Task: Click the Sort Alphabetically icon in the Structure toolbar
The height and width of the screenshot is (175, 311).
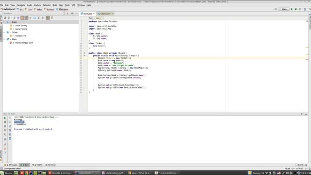Action: [x=9, y=18]
